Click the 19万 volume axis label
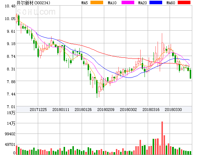Screen dimensions: 212x155 [x=11, y=113]
